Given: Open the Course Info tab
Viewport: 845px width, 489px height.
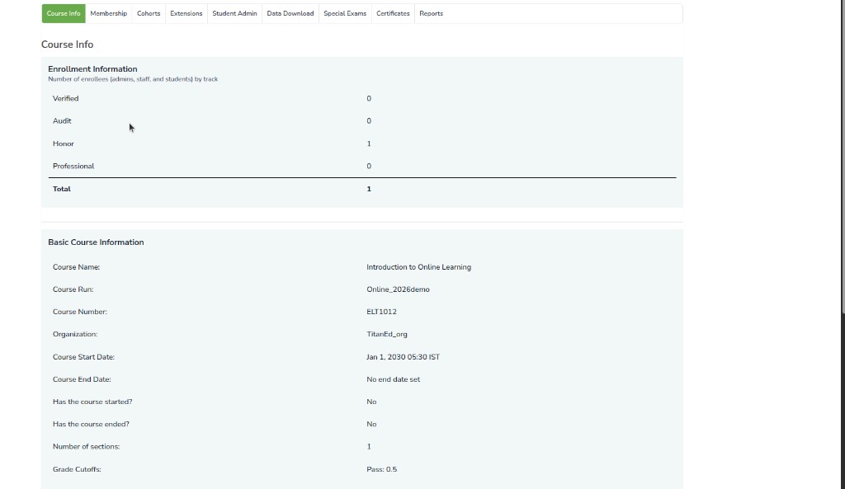Looking at the screenshot, I should tap(64, 13).
